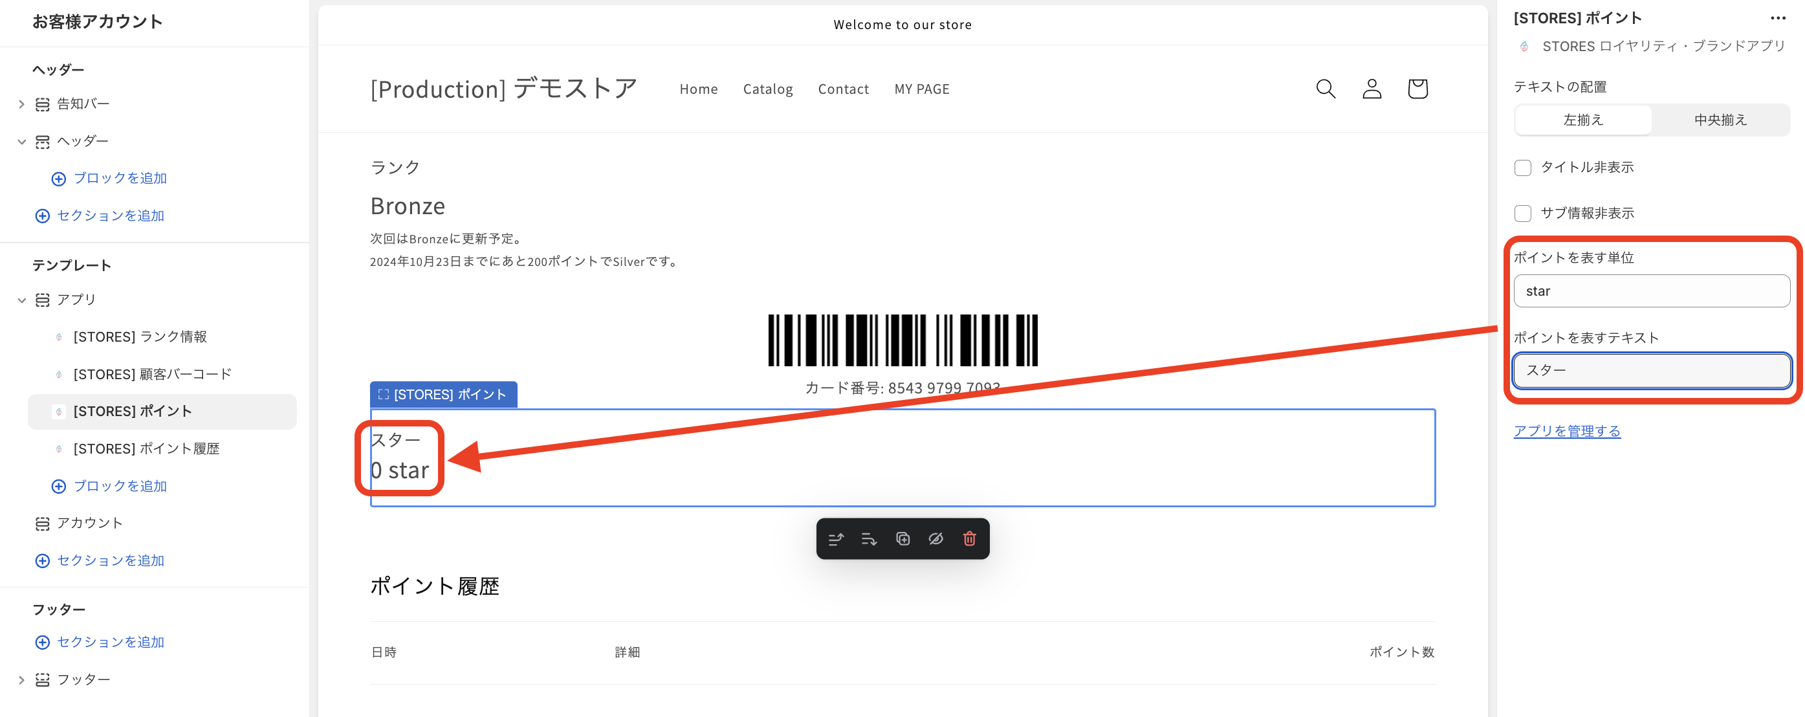The width and height of the screenshot is (1805, 717).
Task: Click the ポイントを表す単位 star input field
Action: (1652, 290)
